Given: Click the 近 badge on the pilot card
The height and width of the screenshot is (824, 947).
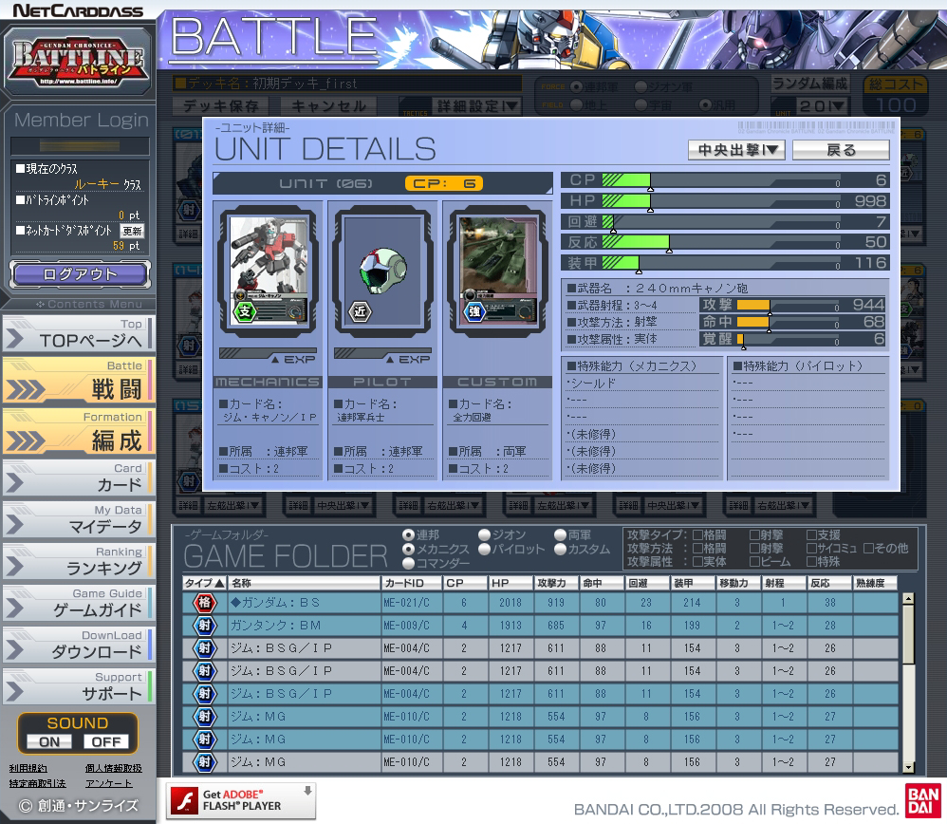Looking at the screenshot, I should click(x=360, y=311).
